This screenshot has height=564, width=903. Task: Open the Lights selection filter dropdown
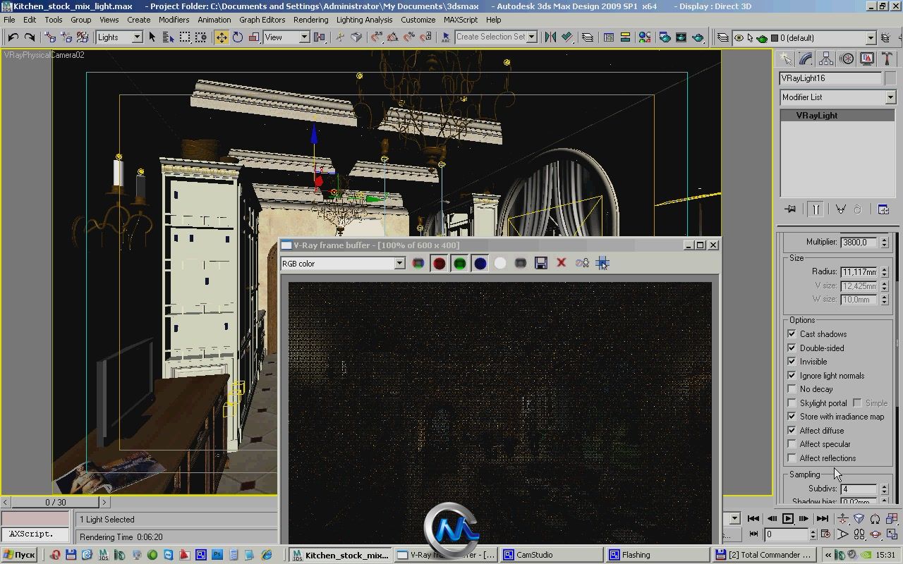point(119,37)
